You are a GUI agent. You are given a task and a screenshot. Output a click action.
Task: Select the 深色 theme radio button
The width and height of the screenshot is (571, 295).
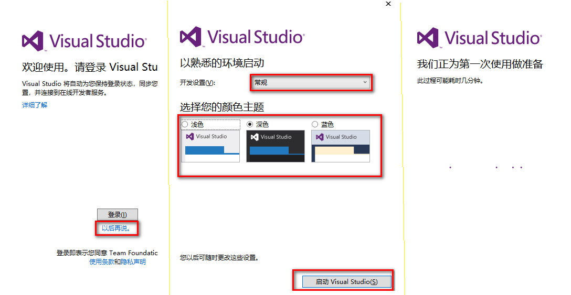coord(250,124)
